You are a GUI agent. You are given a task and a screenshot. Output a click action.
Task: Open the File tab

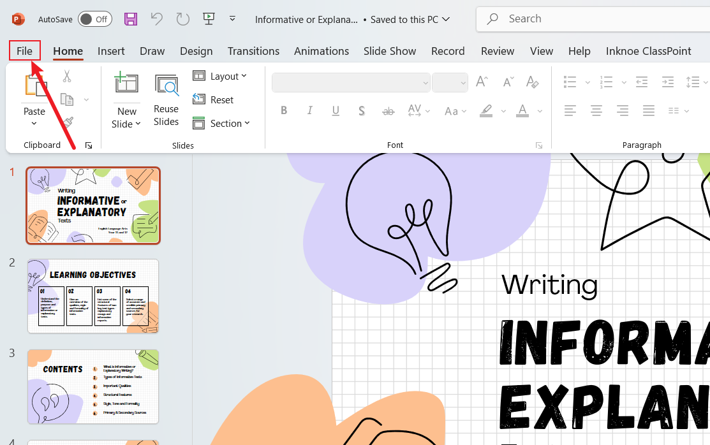click(24, 51)
